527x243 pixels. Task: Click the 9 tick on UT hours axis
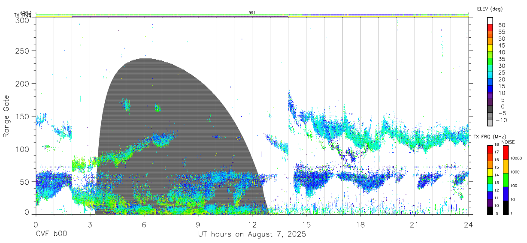(x=198, y=224)
